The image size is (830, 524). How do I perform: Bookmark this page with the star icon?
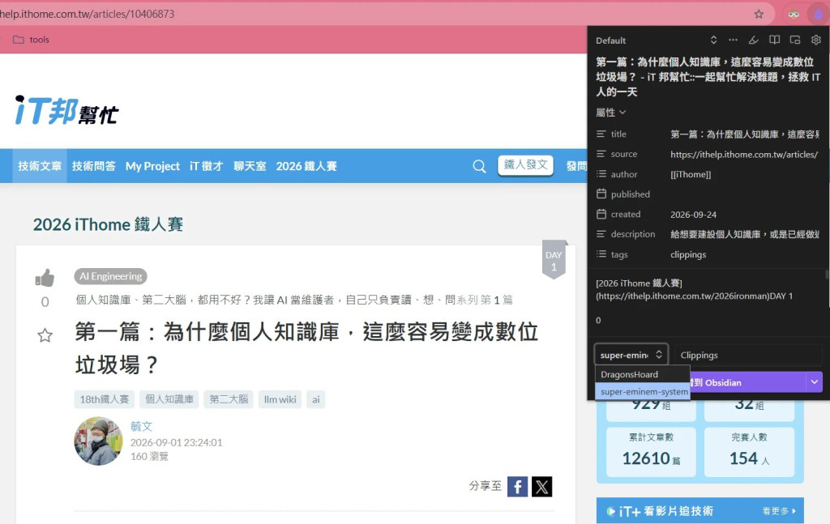tap(759, 15)
